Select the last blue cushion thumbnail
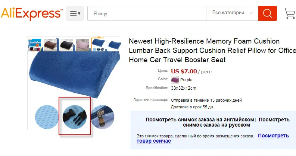 [x=114, y=45]
